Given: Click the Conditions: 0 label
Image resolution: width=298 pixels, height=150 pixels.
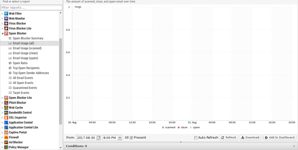Looking at the screenshot, I should point(76,146).
